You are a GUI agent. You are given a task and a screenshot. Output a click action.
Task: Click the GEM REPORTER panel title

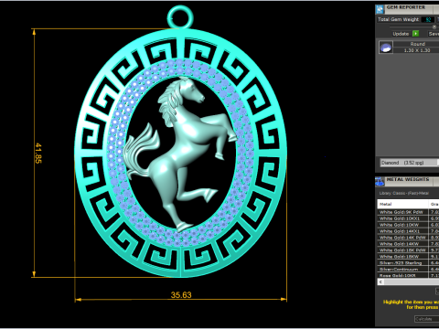pyautogui.click(x=406, y=7)
